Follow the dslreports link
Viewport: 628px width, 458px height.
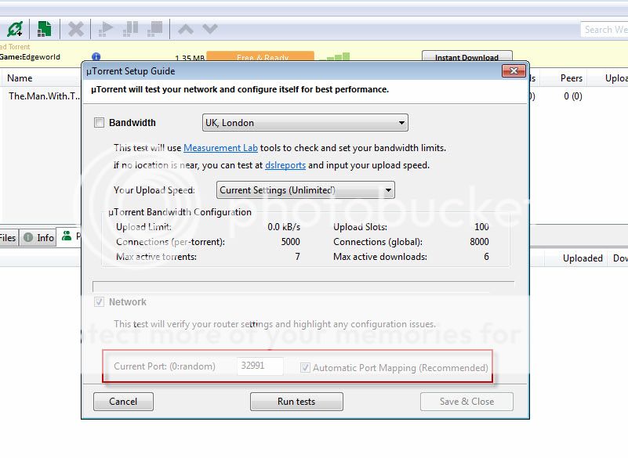coord(285,165)
